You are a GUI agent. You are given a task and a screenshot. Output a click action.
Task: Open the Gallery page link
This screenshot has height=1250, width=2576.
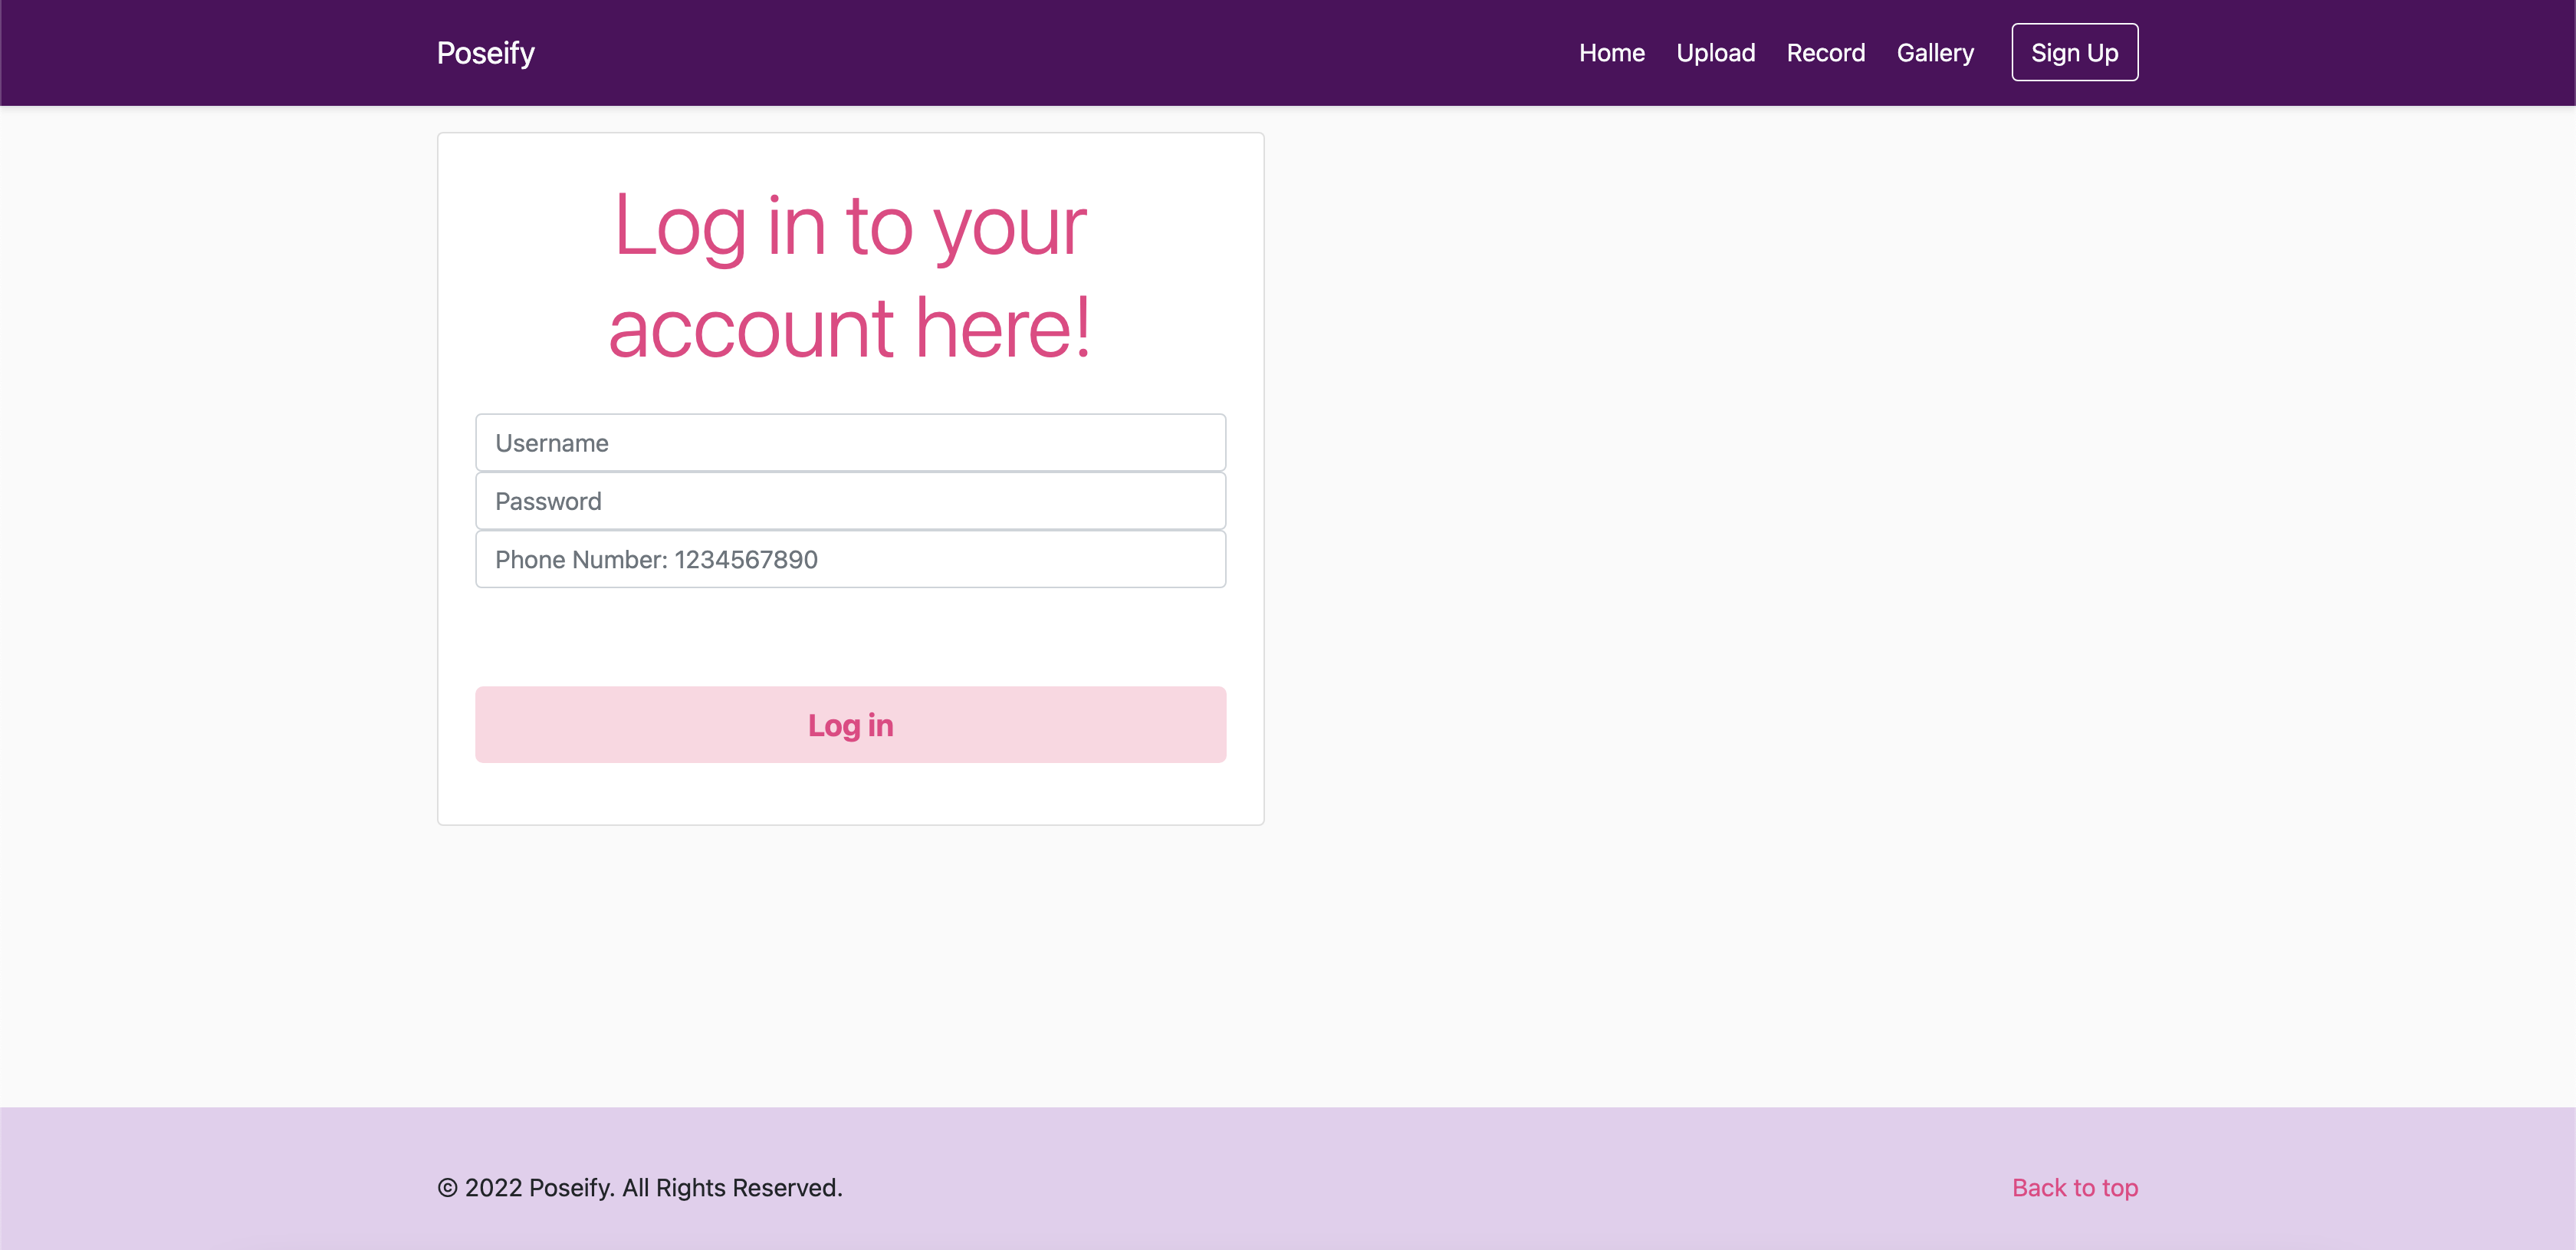coord(1934,53)
